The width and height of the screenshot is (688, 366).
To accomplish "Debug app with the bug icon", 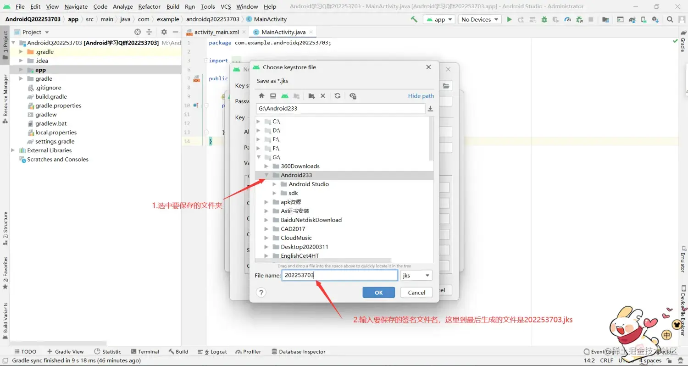I will [544, 19].
